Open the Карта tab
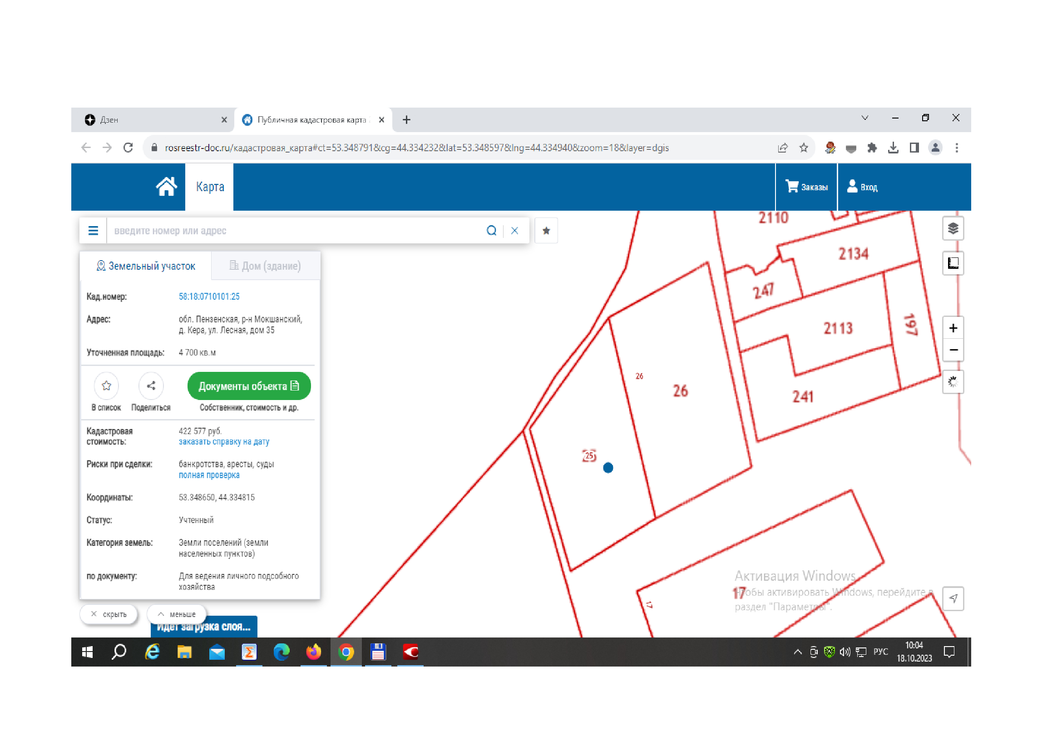The height and width of the screenshot is (751, 1062). click(x=209, y=187)
